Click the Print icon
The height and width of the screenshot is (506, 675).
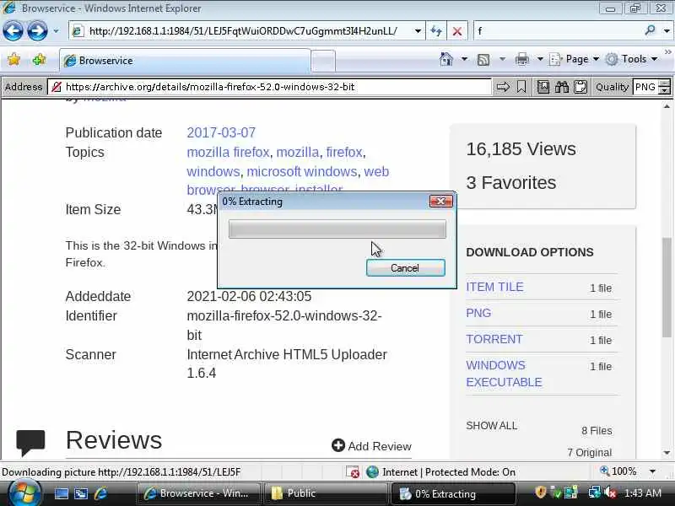521,59
